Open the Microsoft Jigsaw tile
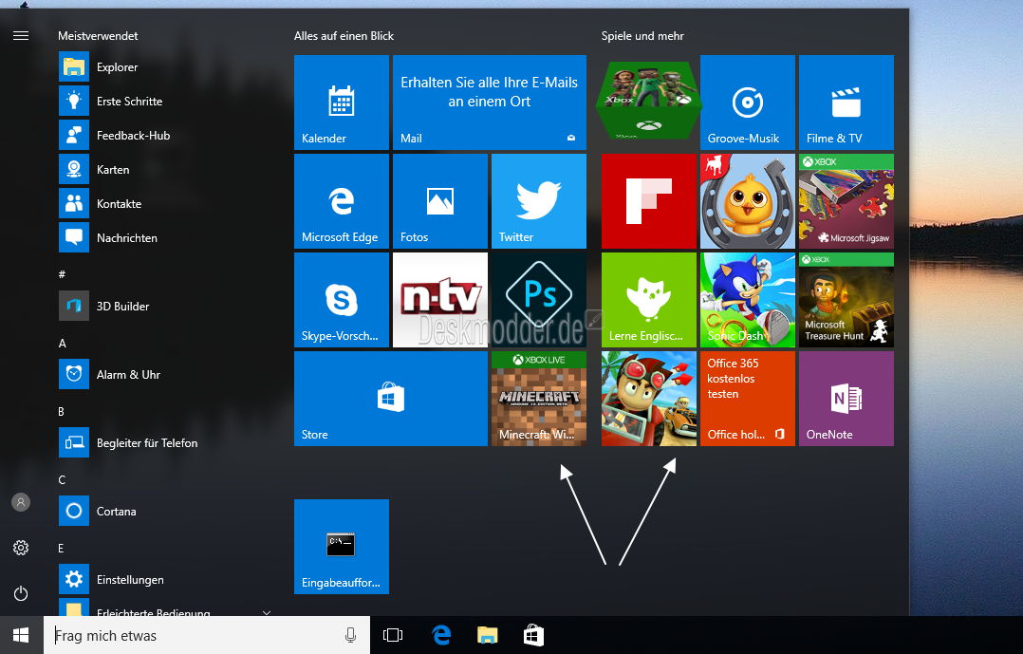This screenshot has width=1023, height=654. 846,201
